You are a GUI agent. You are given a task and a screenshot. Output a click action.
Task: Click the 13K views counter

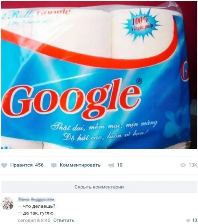(x=193, y=165)
